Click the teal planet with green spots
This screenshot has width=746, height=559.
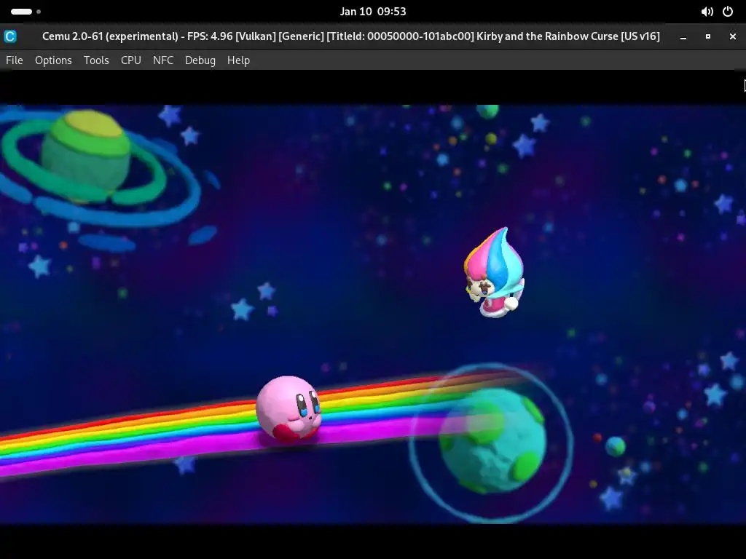(x=492, y=440)
